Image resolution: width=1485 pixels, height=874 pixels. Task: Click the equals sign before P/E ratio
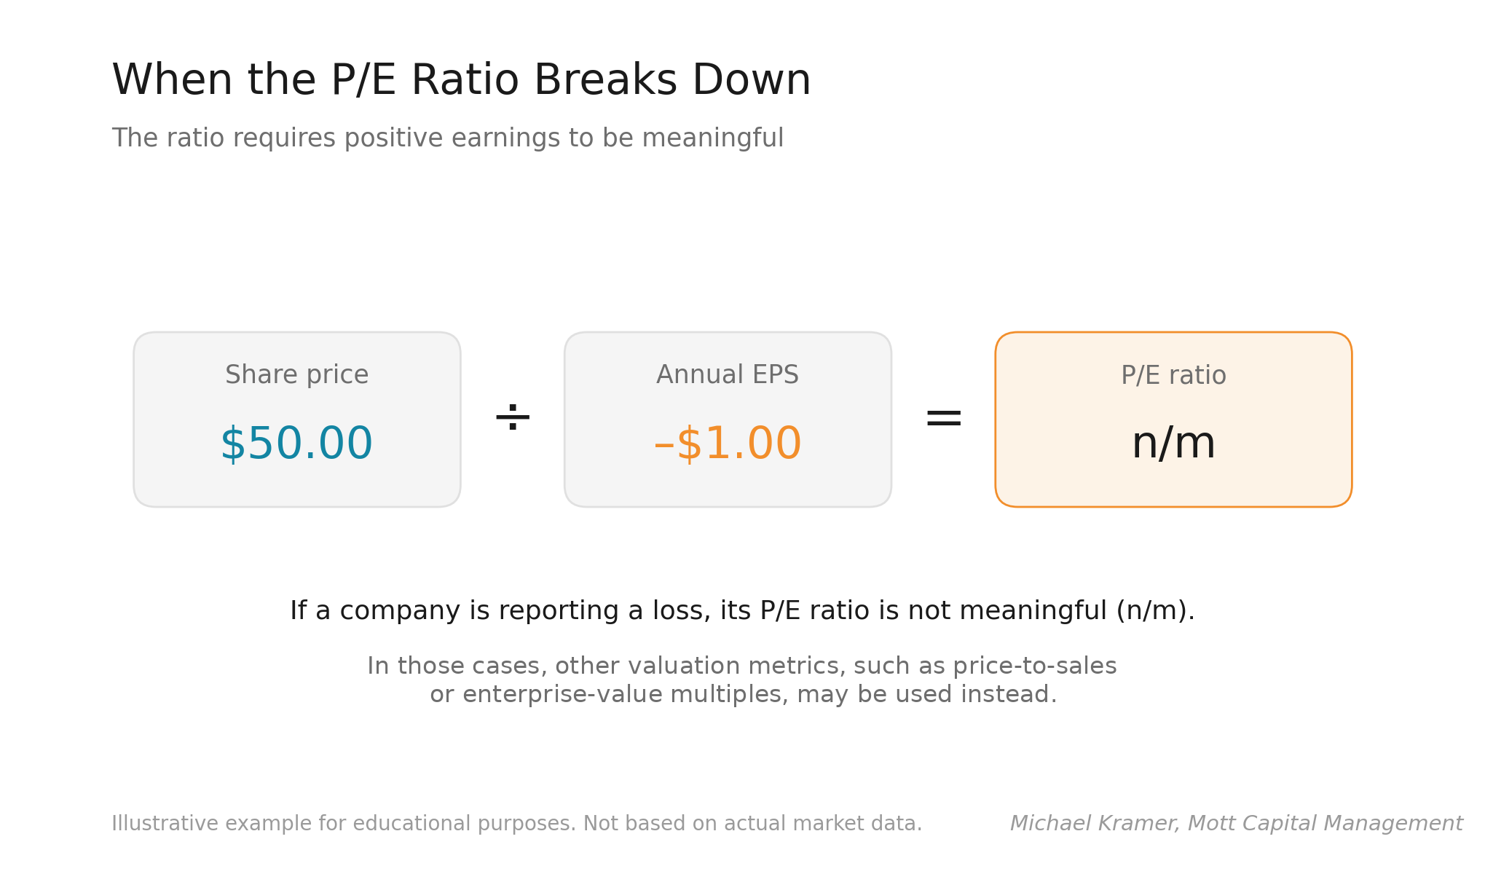click(943, 418)
